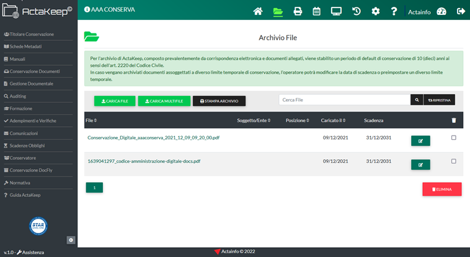
Task: Open the calendar icon in header
Action: pos(316,11)
